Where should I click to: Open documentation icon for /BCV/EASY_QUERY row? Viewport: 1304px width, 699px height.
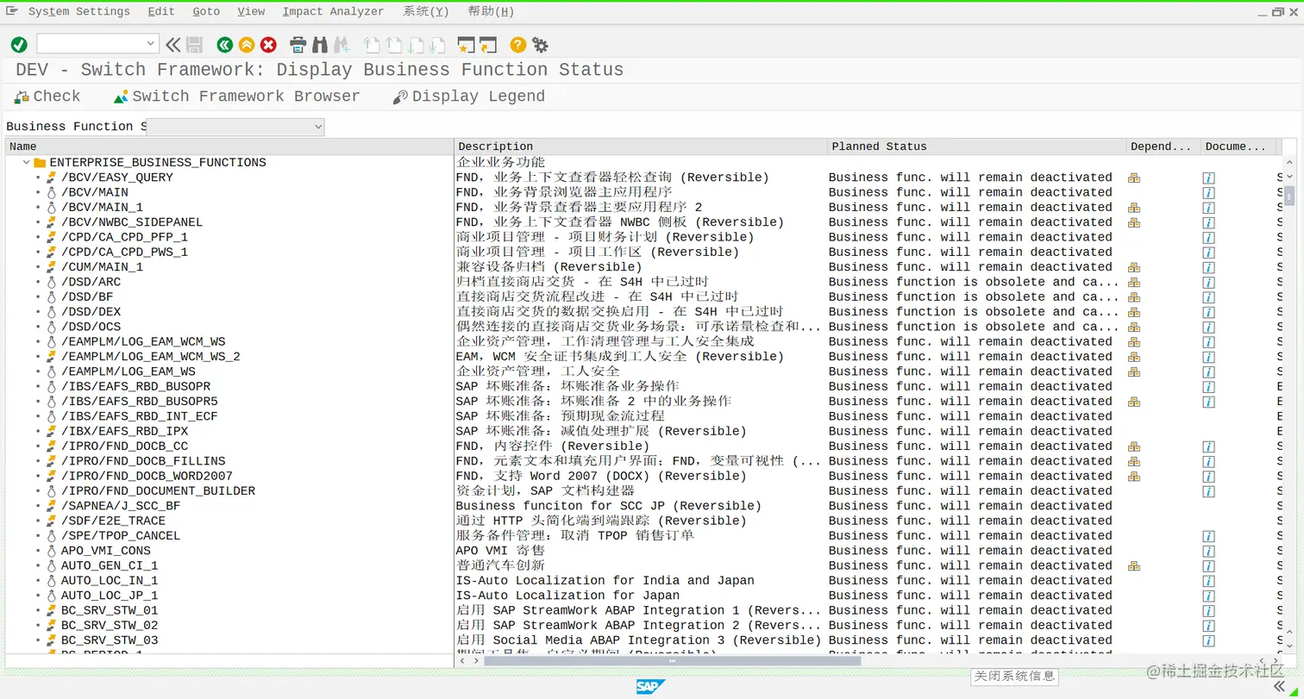pos(1209,178)
